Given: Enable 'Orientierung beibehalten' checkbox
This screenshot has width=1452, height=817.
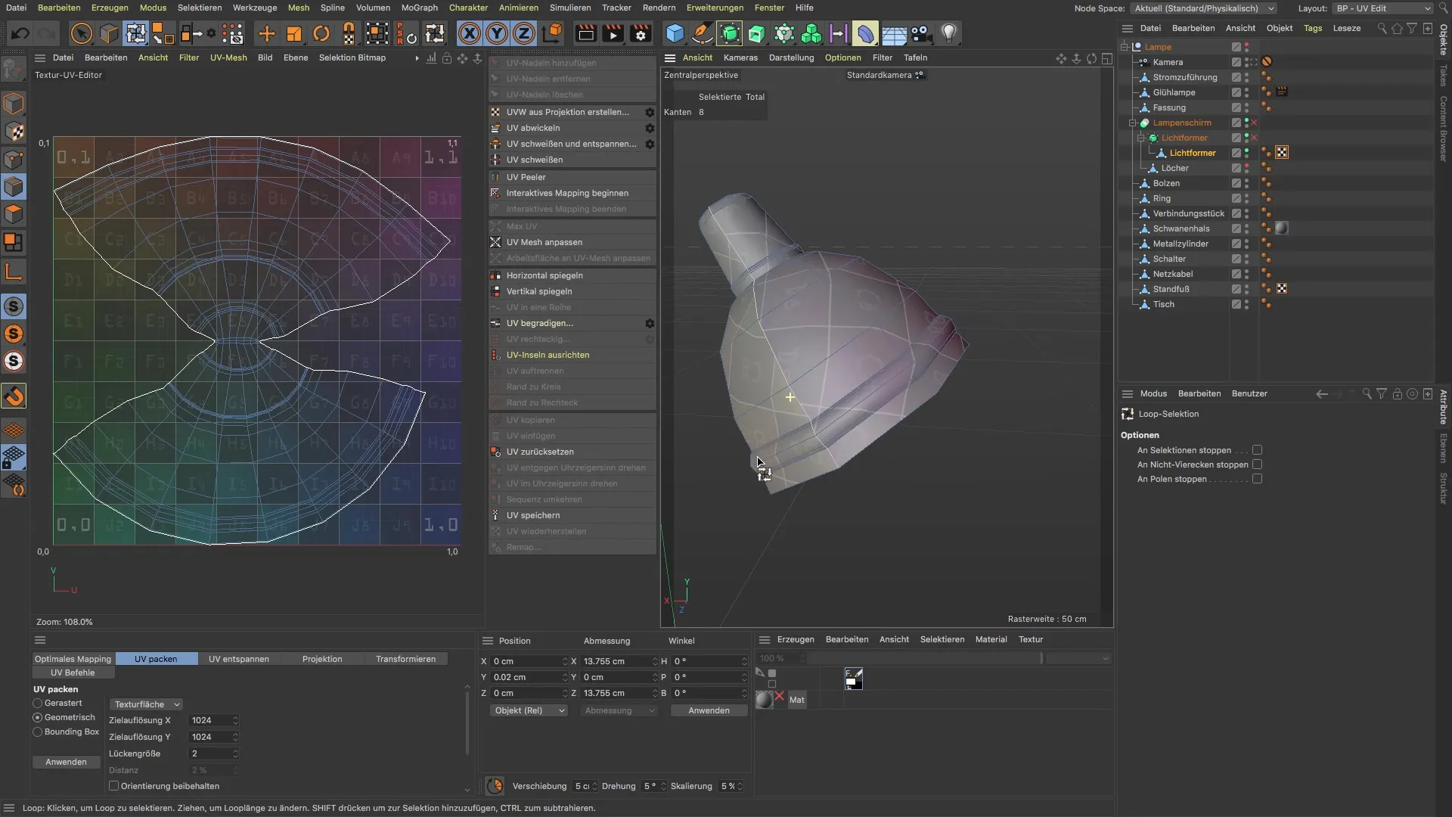Looking at the screenshot, I should (x=114, y=786).
